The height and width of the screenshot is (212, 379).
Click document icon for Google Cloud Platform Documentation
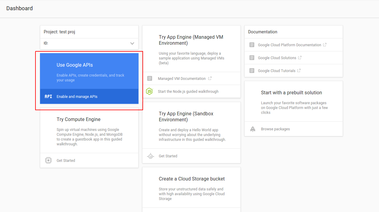[252, 45]
